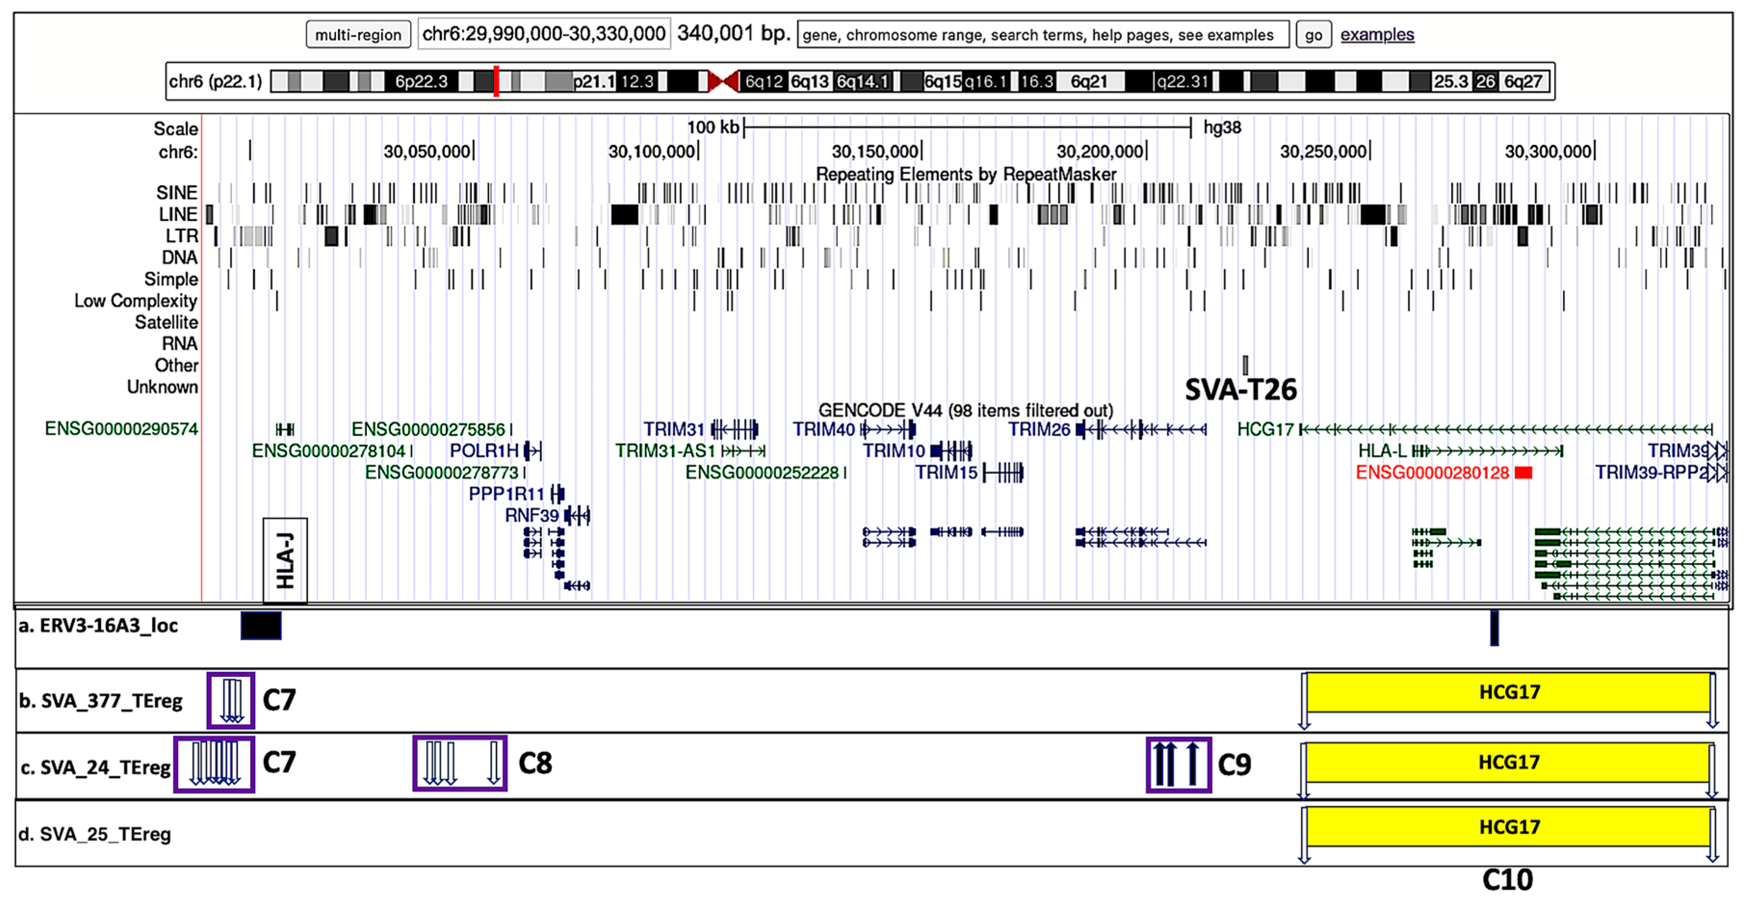Click the SINE repeat track label

177,193
